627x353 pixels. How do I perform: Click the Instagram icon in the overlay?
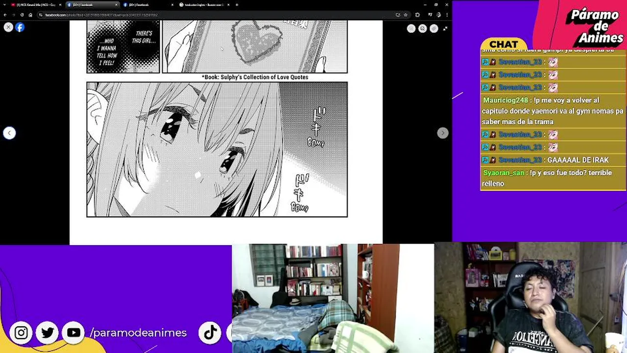click(x=21, y=333)
